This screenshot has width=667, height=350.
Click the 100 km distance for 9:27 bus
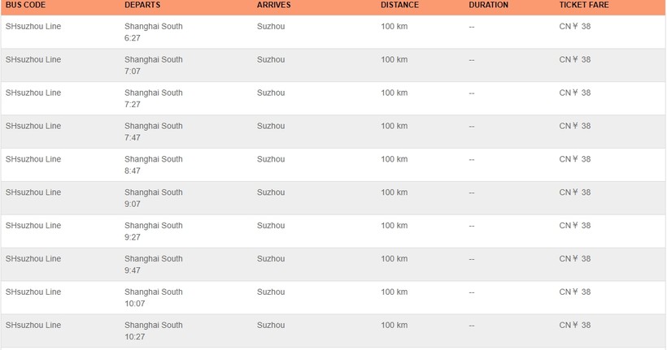coord(394,226)
